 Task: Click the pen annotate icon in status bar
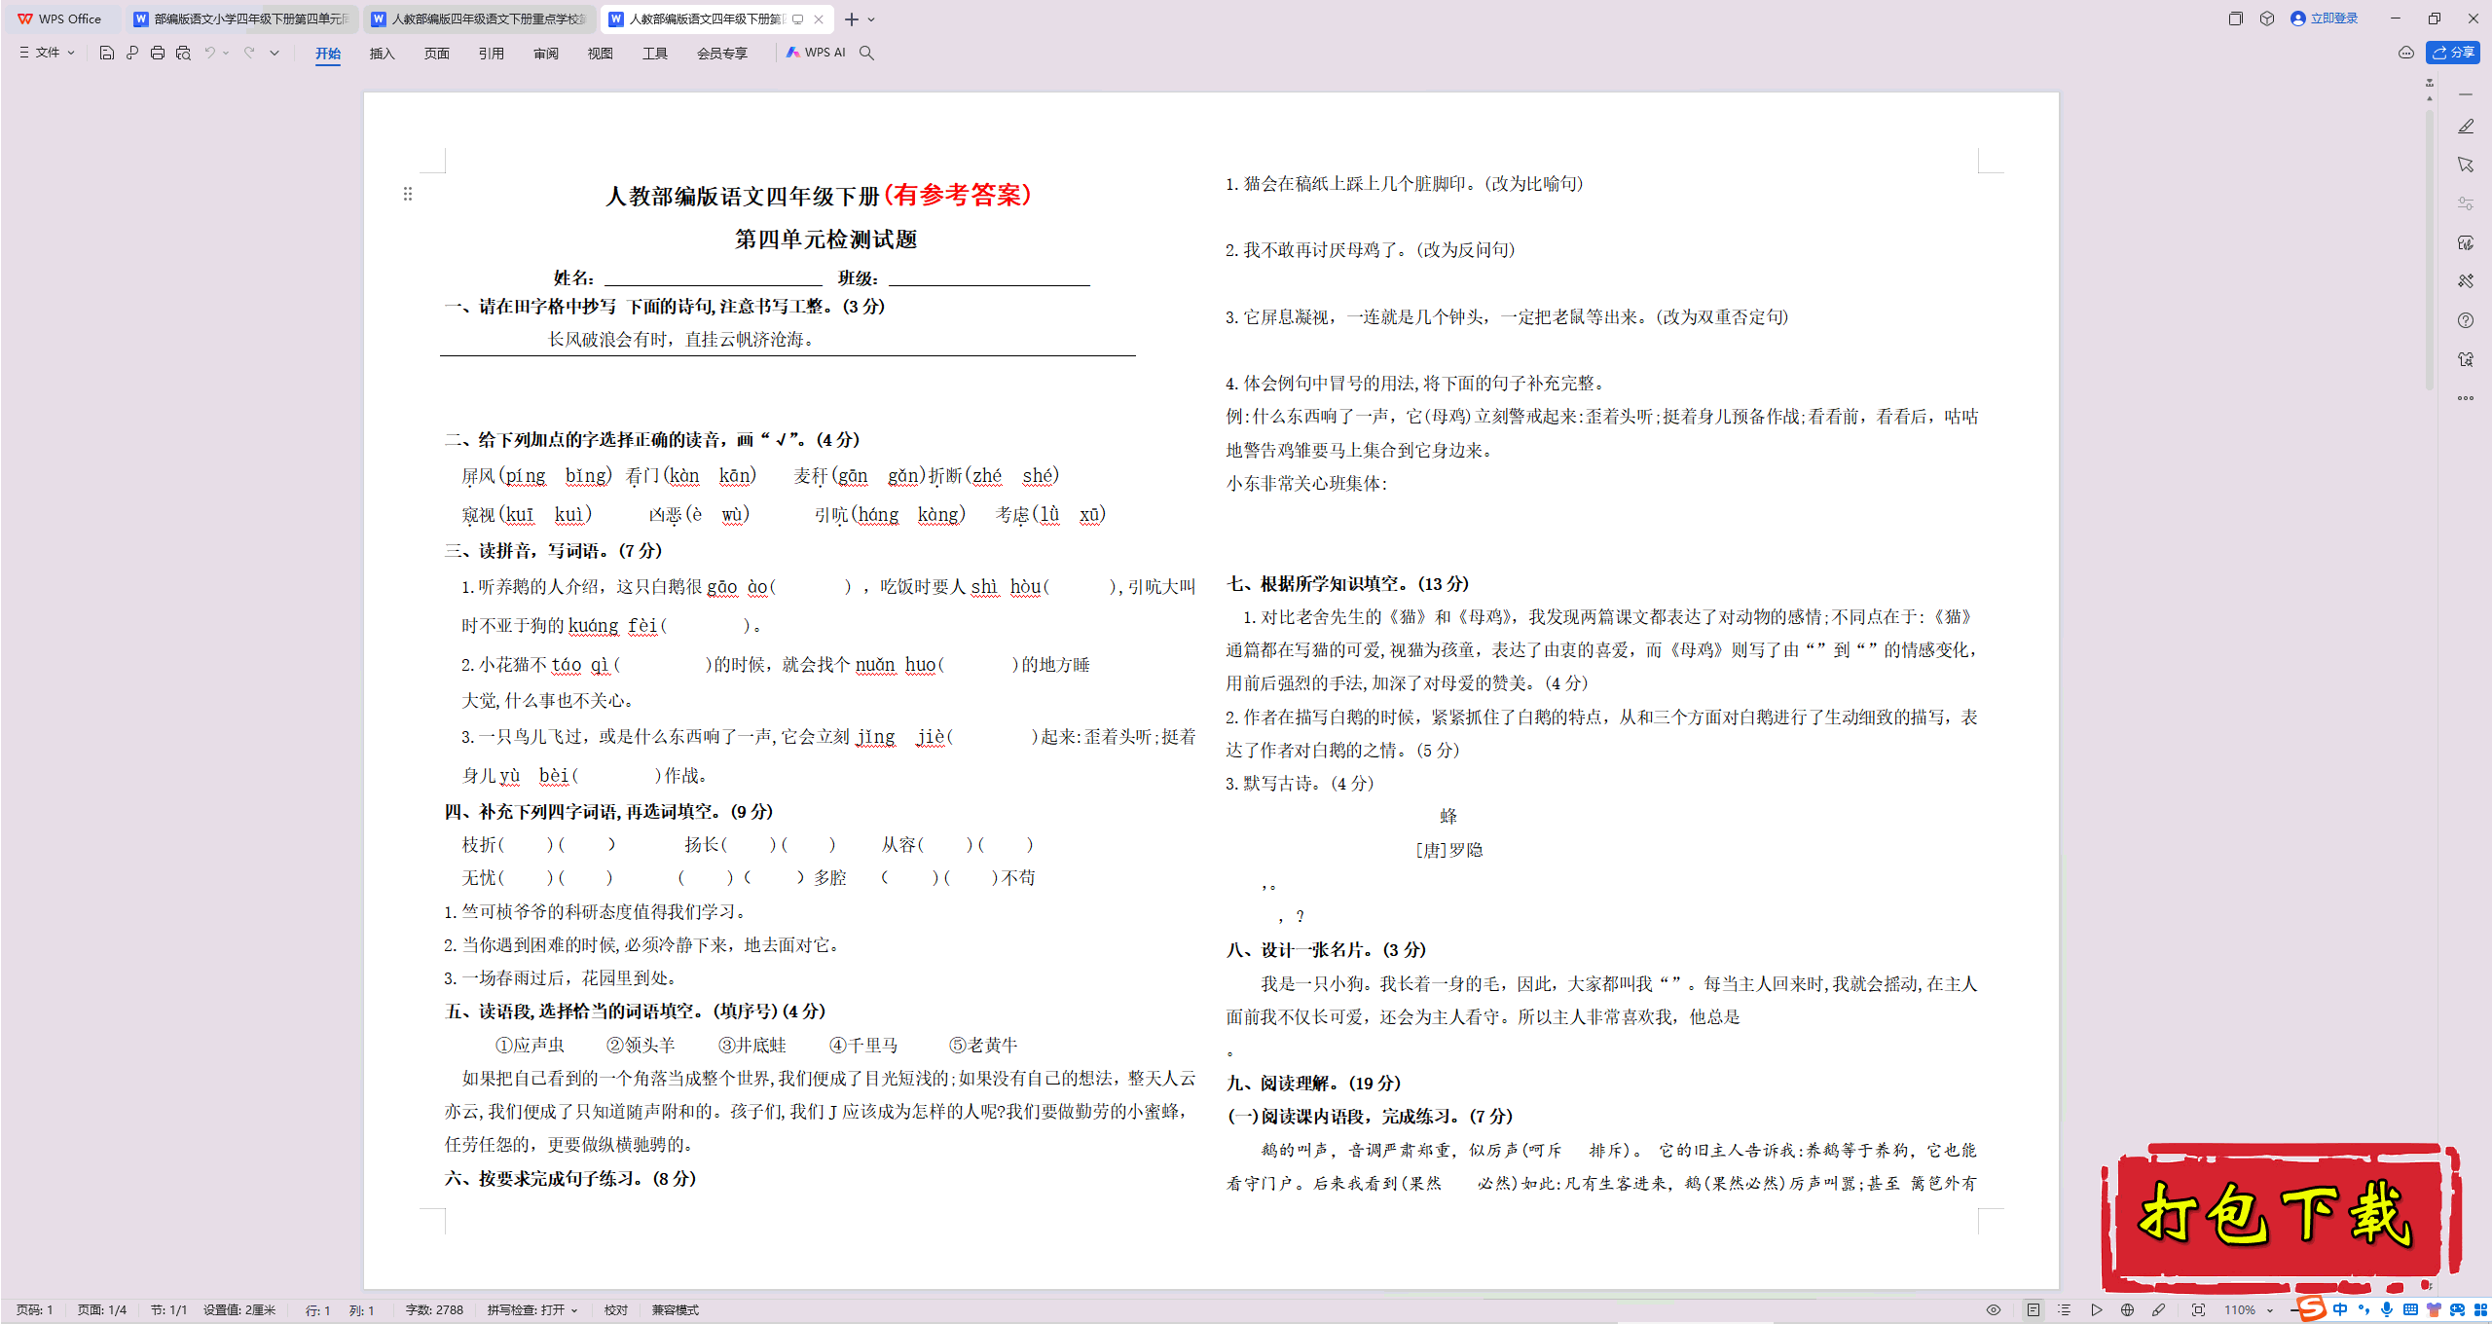(x=2159, y=1310)
